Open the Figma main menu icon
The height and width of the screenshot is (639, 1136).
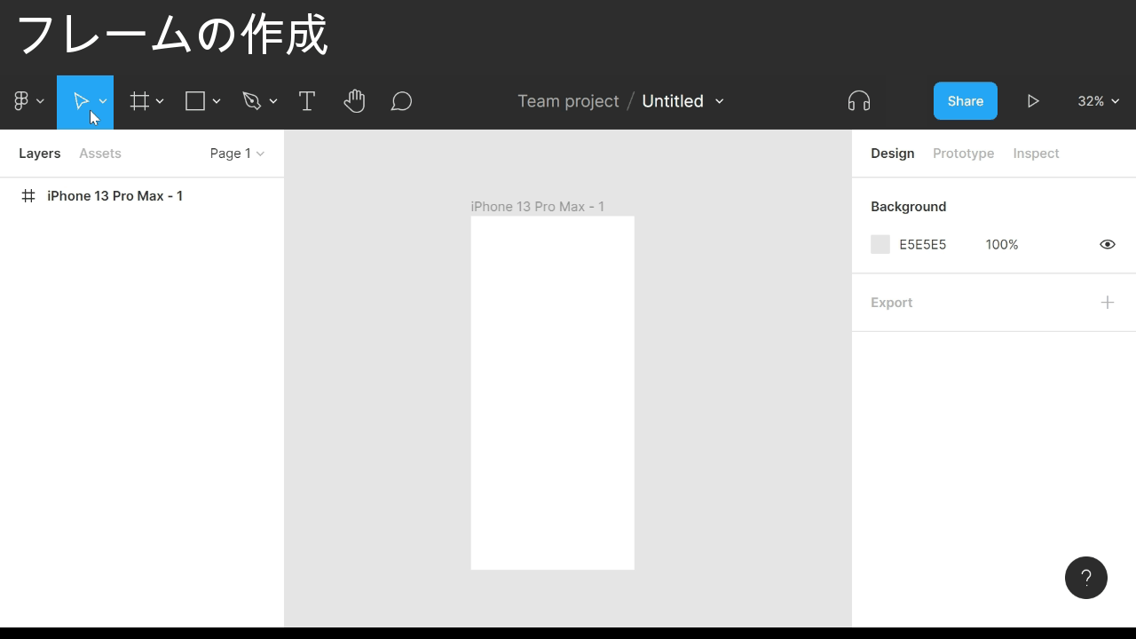coord(21,101)
